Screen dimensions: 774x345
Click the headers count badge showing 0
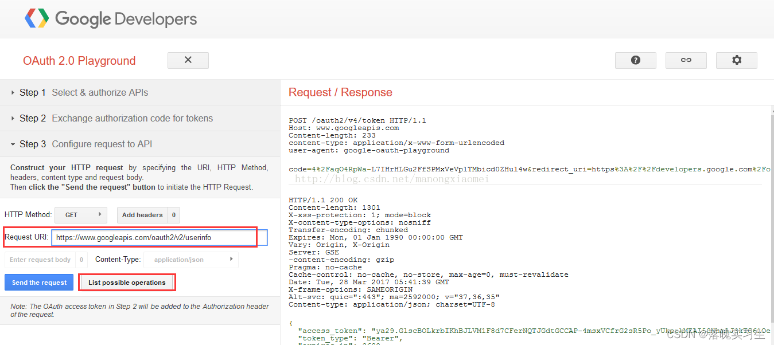(x=174, y=215)
